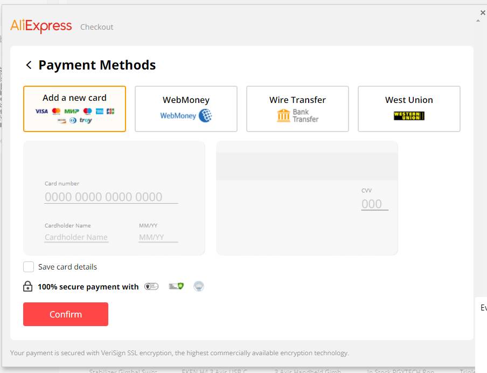Click the Maestro red-blue card logo
Screen dimensions: 487x373
pos(88,111)
